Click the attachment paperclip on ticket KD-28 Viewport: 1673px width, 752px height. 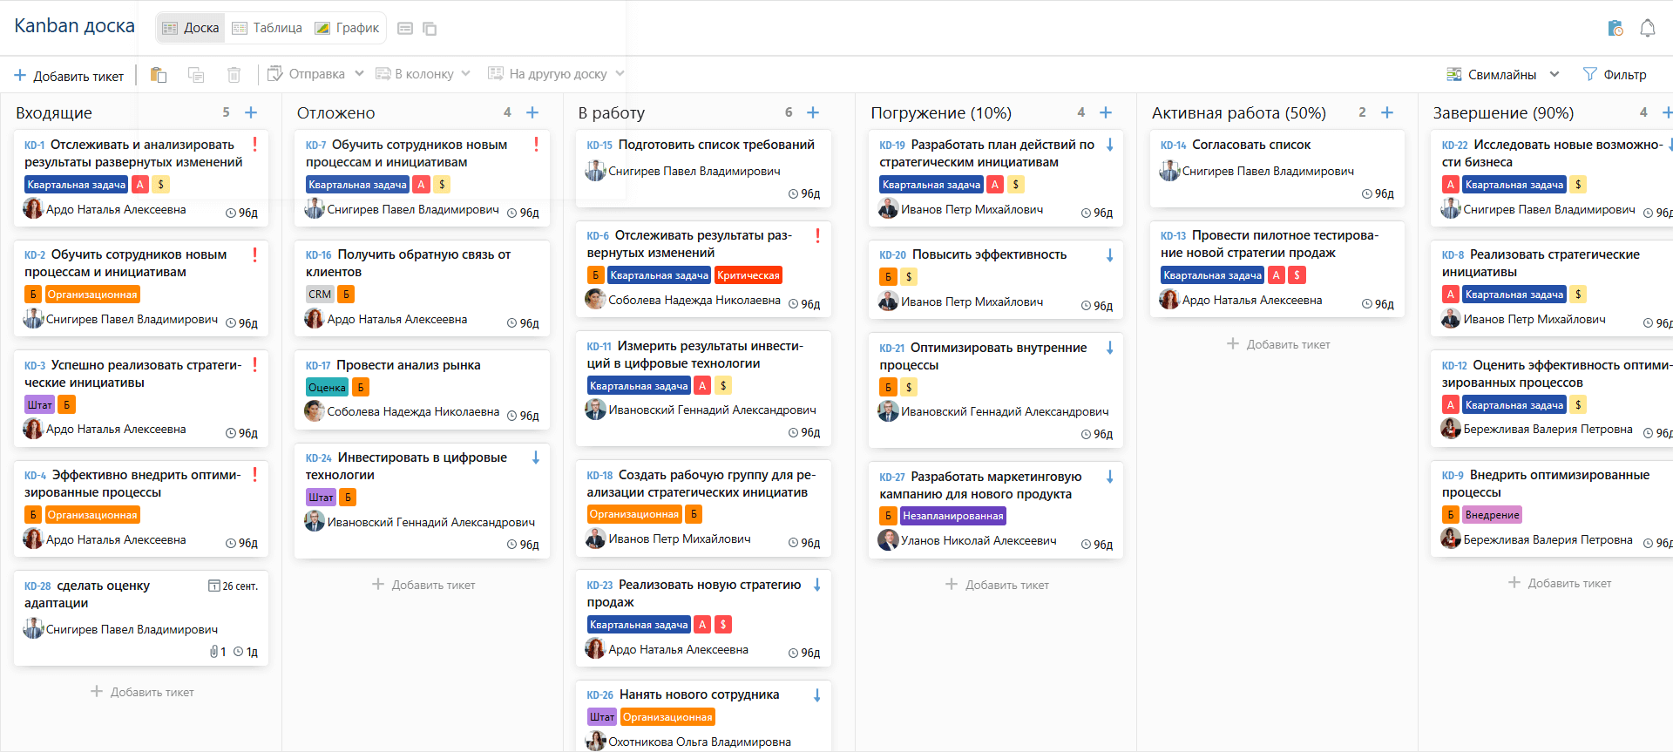click(213, 652)
